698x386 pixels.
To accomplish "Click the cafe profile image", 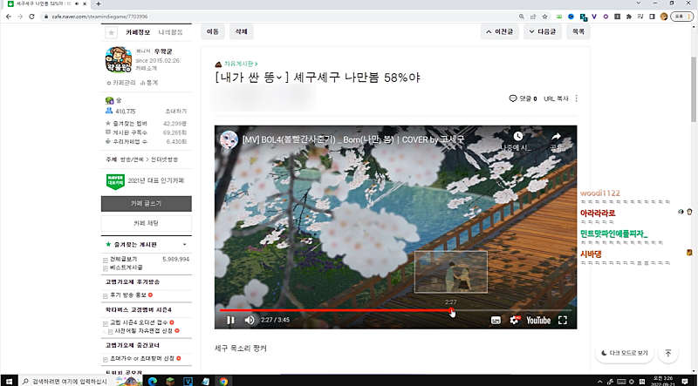I will [119, 59].
